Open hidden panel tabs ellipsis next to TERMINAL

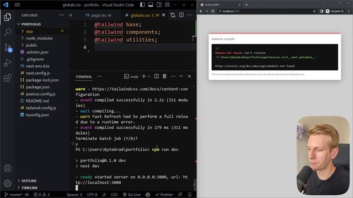tap(99, 76)
